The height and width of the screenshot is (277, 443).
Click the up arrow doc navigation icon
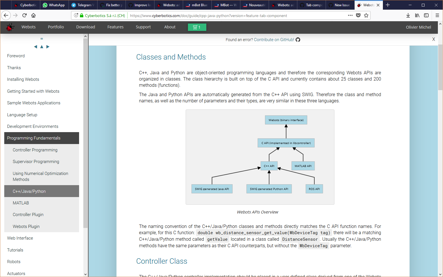(42, 46)
